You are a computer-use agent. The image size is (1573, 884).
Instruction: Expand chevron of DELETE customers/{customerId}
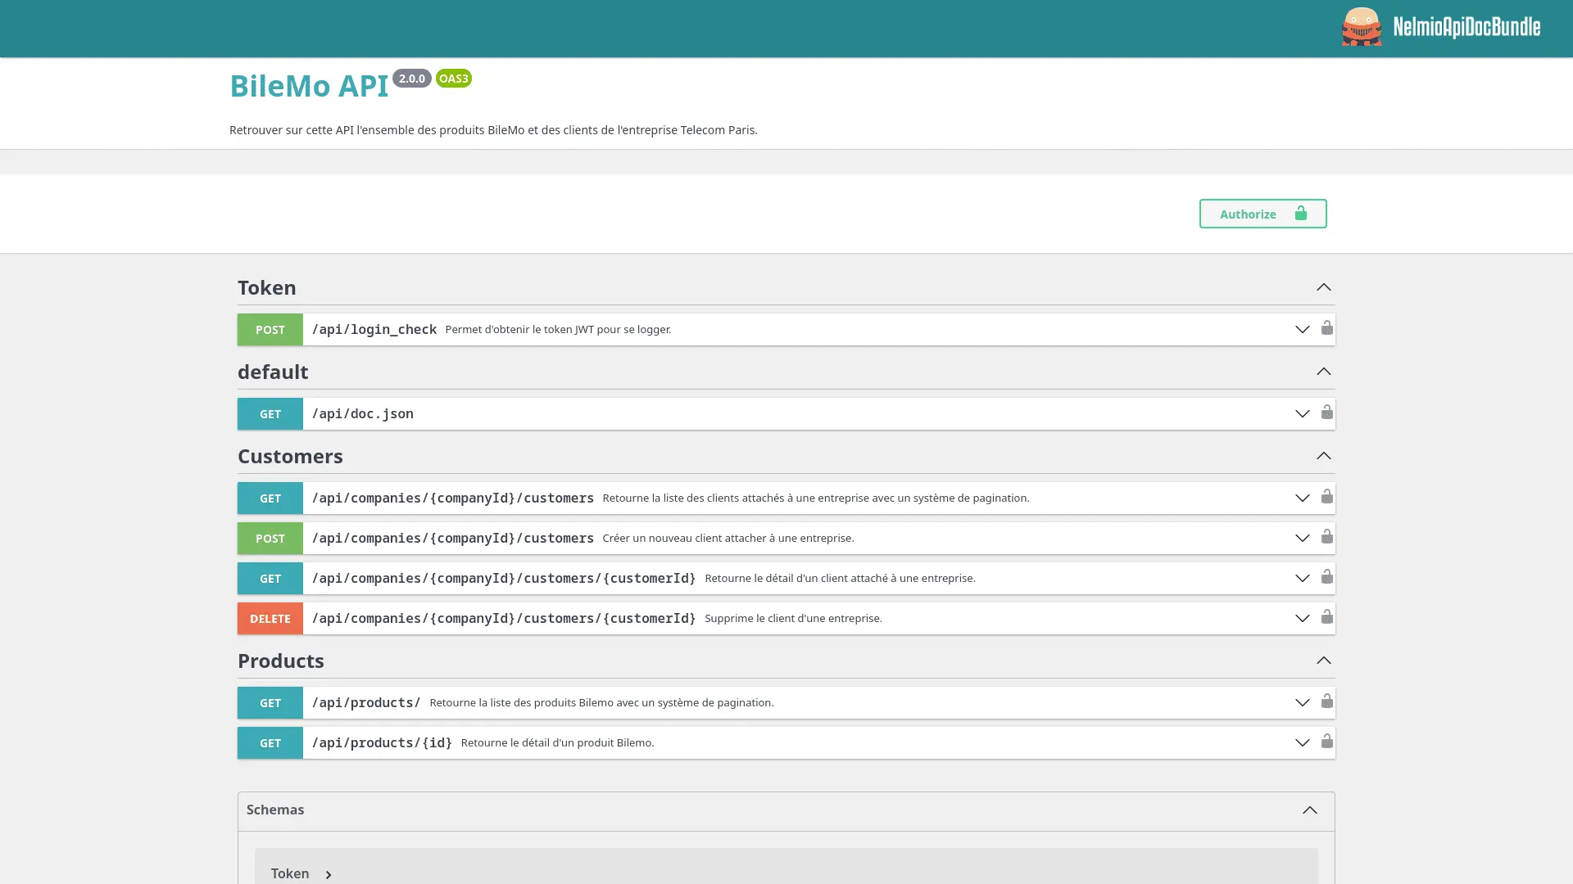pyautogui.click(x=1302, y=619)
